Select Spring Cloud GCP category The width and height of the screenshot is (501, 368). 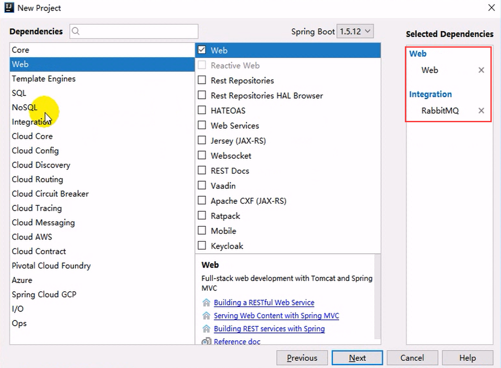[102, 294]
